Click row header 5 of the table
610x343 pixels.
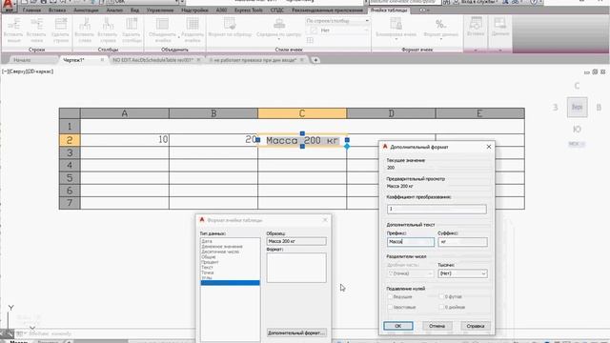[x=70, y=178]
